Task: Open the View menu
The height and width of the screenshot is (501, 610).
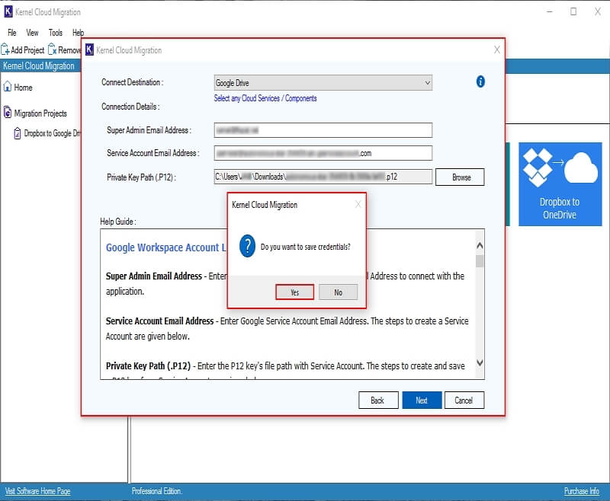Action: pos(32,33)
